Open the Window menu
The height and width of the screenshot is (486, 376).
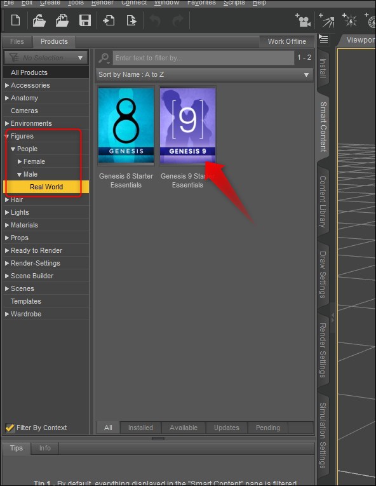(x=167, y=3)
